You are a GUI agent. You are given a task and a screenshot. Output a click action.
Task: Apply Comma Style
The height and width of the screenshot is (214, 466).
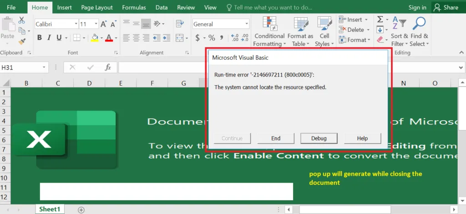click(222, 38)
